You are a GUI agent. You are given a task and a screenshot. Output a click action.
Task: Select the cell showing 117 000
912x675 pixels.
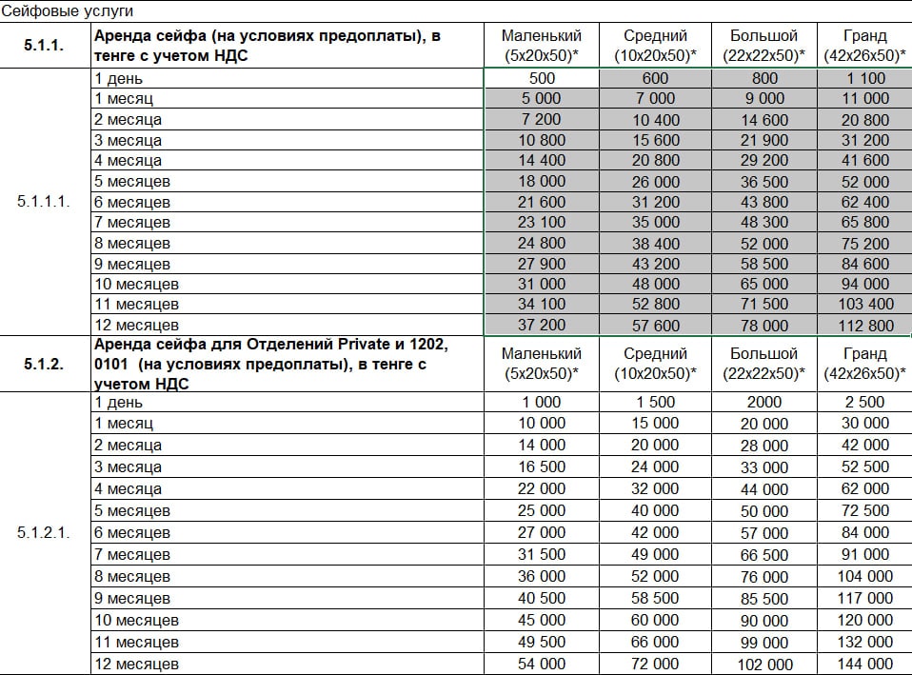(x=864, y=598)
